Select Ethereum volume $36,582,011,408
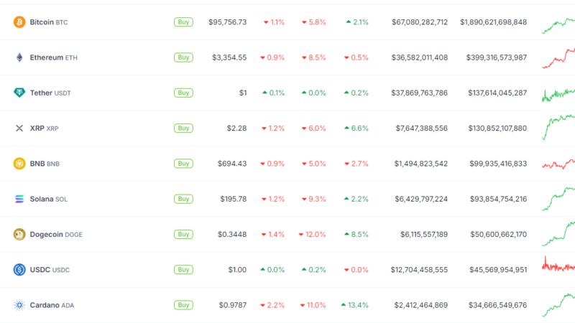 pos(420,57)
